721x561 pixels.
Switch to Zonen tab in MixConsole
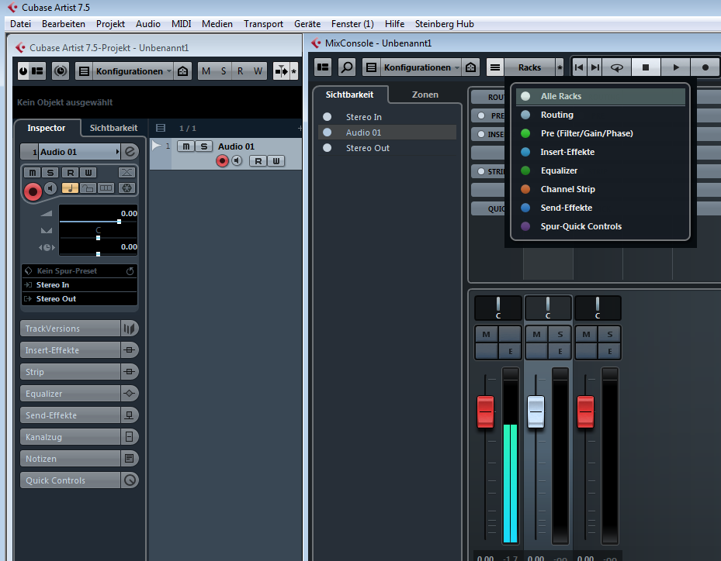425,95
